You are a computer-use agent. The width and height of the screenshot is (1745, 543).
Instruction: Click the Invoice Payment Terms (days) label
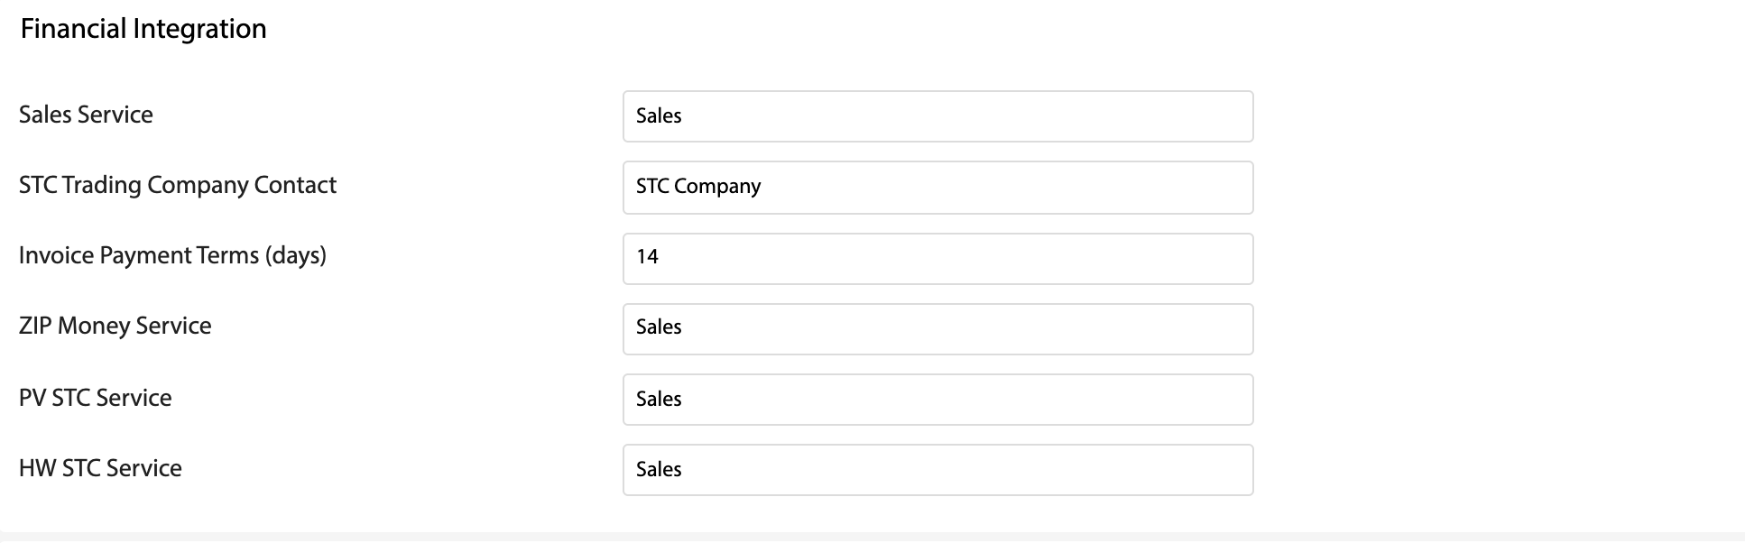[174, 255]
